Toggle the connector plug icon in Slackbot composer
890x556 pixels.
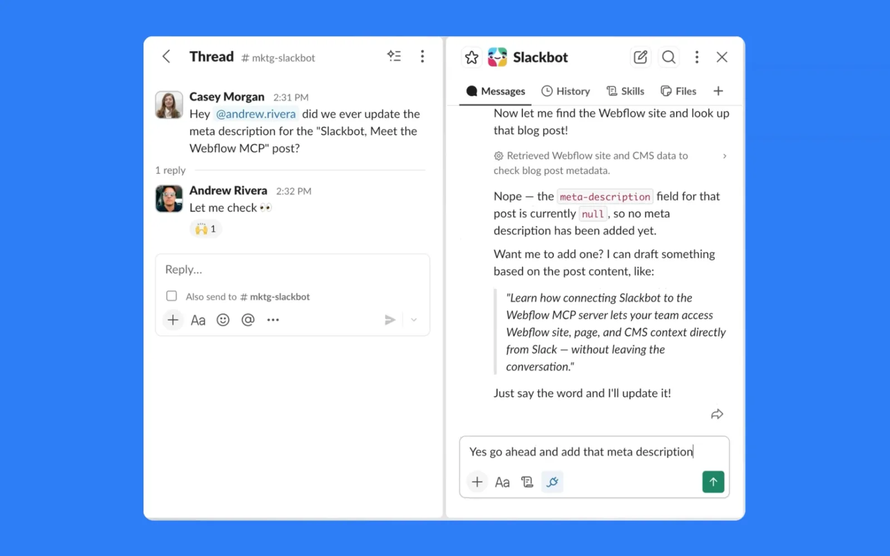click(x=552, y=482)
